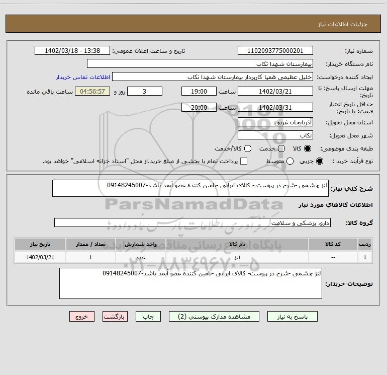Click the تاریخ نیاز column header
This screenshot has width=387, height=375.
click(x=40, y=244)
